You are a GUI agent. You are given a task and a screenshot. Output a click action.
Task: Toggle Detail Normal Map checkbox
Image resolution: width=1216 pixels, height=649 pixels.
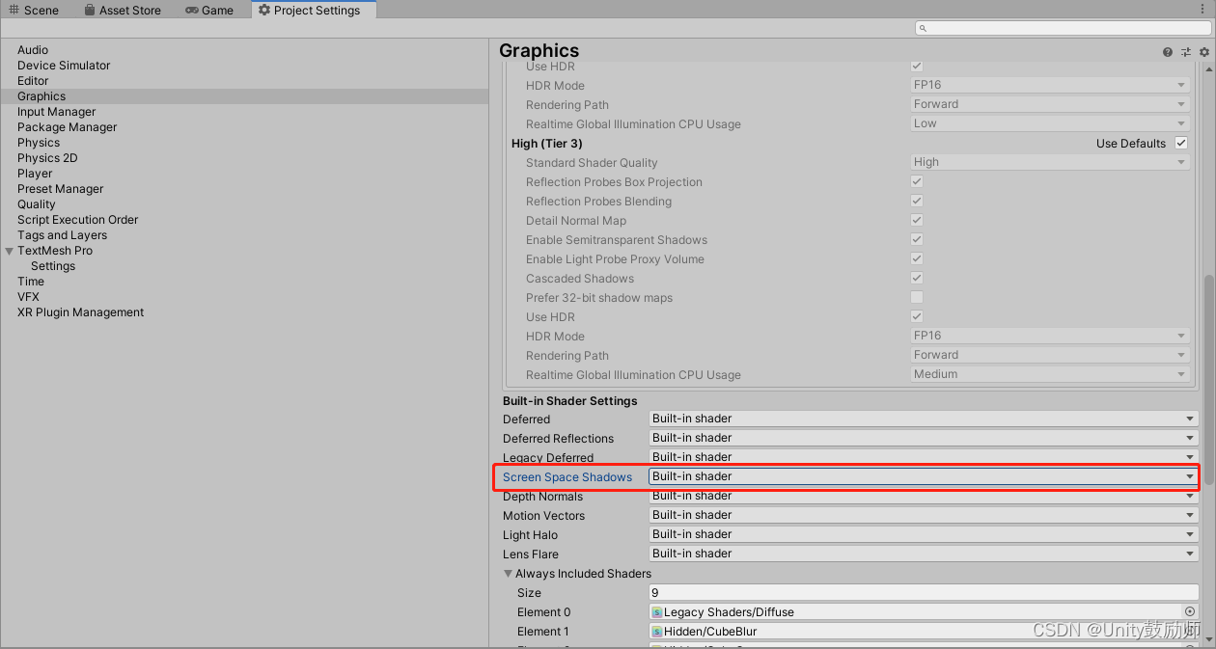[917, 220]
